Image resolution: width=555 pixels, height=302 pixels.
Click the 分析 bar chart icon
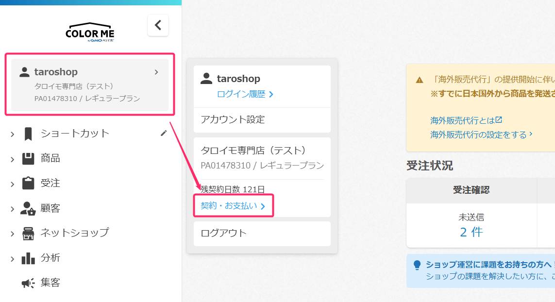28,258
